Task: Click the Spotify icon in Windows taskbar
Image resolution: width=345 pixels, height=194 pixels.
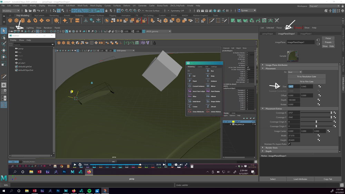Action: click(89, 191)
